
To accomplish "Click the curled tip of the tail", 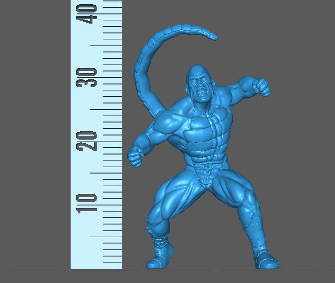I will coord(213,37).
